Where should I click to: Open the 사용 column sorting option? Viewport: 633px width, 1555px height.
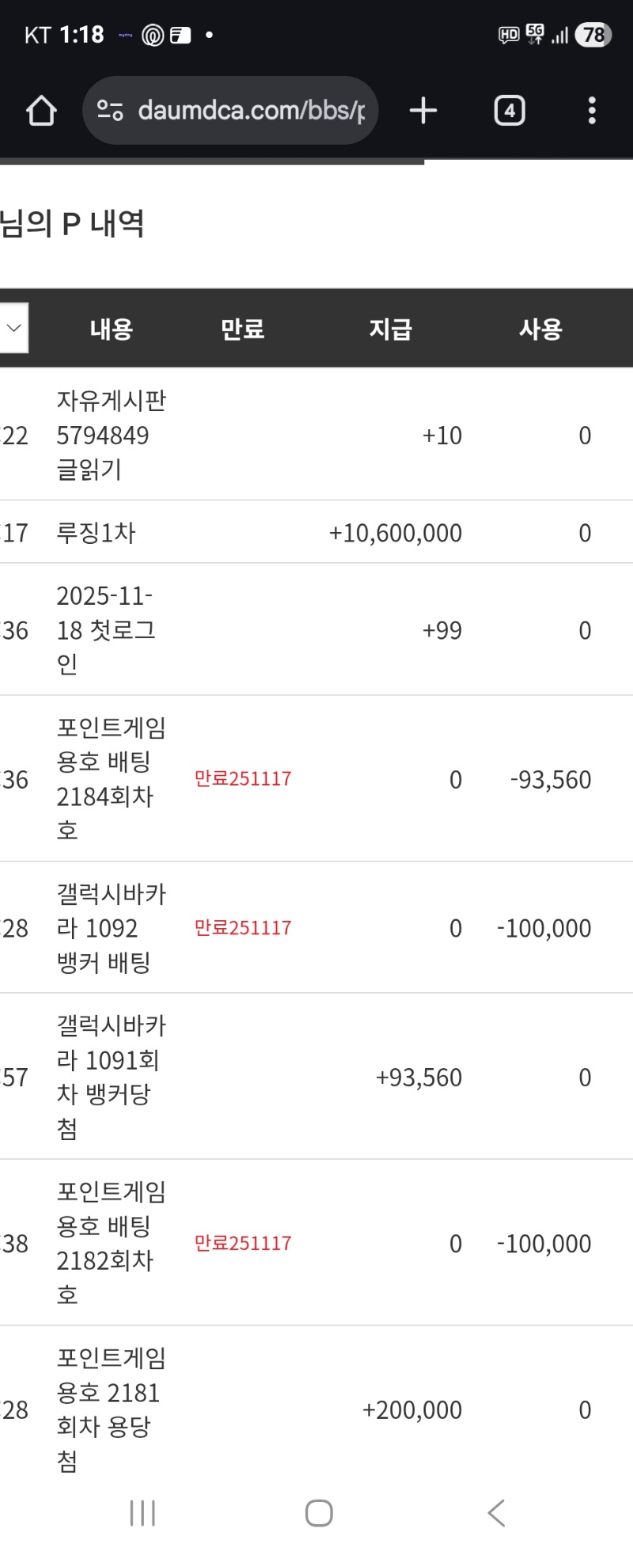(x=540, y=329)
